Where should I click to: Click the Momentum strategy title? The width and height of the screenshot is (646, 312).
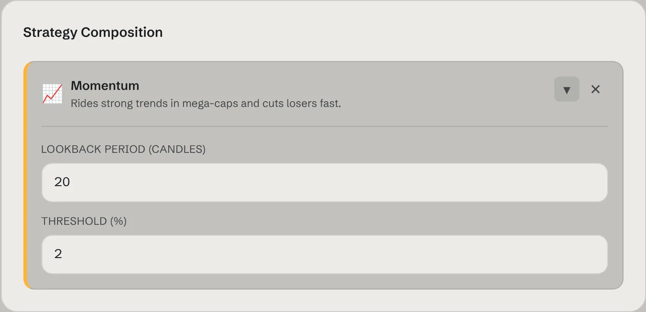(105, 86)
